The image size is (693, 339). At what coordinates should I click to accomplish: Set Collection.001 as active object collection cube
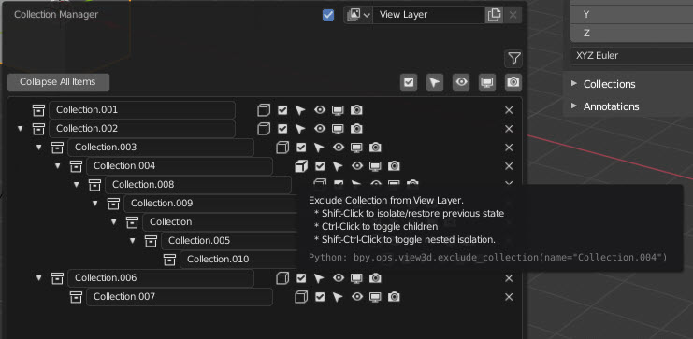(264, 110)
